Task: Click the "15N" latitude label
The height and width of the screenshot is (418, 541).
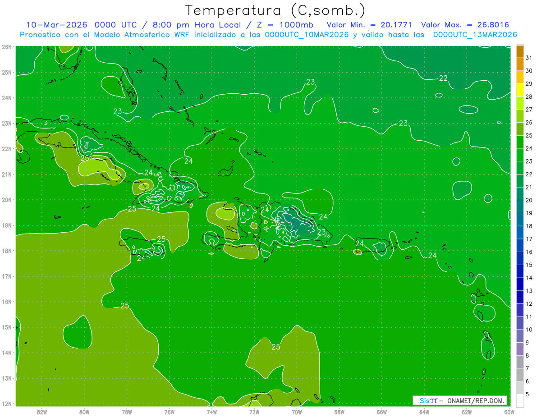Action: coord(7,327)
